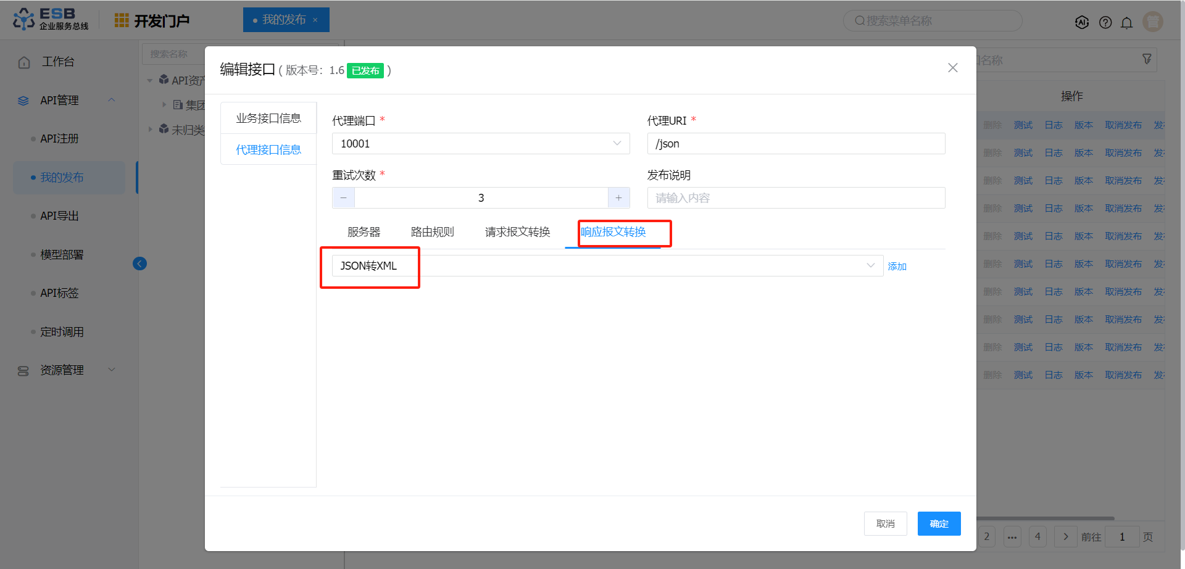Click the 添加 link
This screenshot has width=1185, height=569.
coord(897,267)
